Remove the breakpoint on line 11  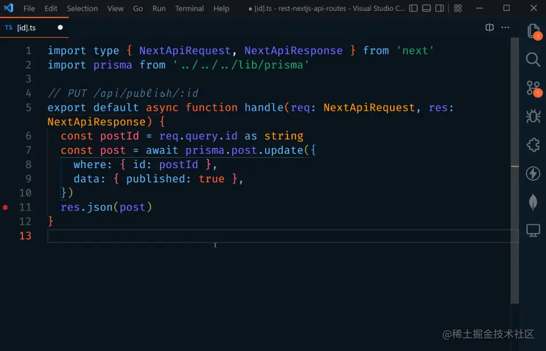tap(5, 208)
